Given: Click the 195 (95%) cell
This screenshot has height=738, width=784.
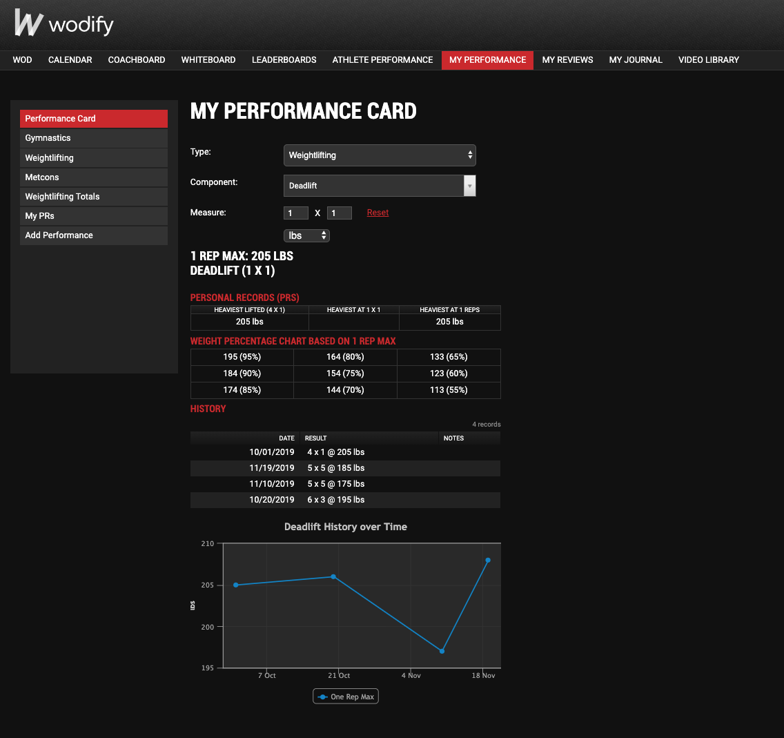Looking at the screenshot, I should coord(242,357).
